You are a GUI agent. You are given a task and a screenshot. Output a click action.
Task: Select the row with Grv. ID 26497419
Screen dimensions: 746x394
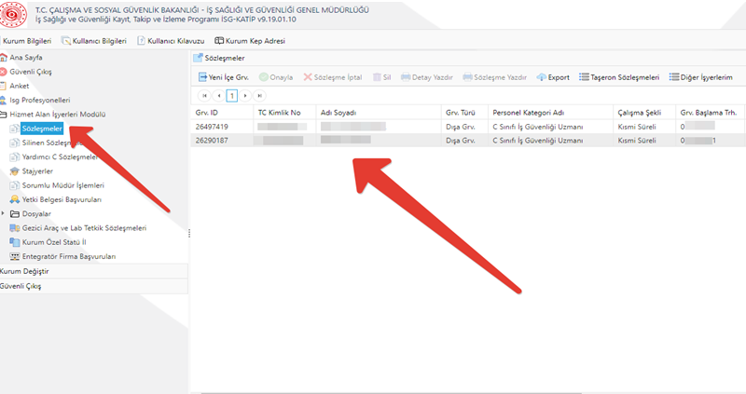tap(213, 126)
